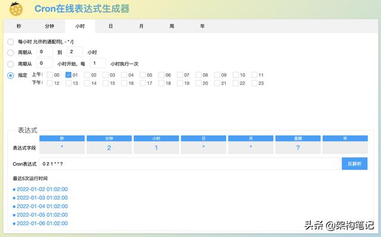This screenshot has height=237, width=381.
Task: Click the 月 expression field value
Action: pos(251,147)
